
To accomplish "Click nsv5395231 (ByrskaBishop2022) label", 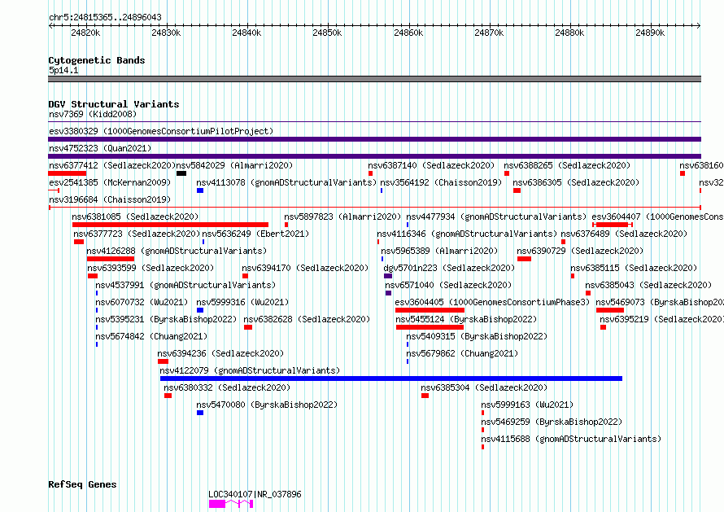I will click(166, 319).
